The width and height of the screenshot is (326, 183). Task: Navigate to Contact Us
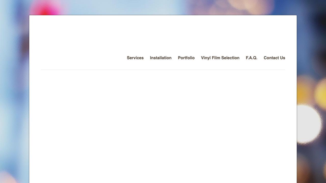(x=274, y=58)
